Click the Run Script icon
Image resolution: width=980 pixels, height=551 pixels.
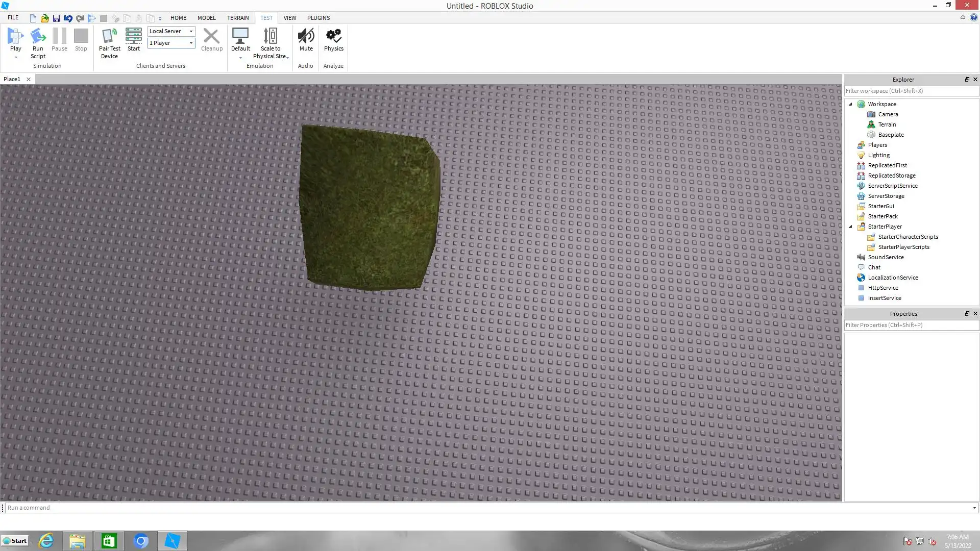[38, 37]
